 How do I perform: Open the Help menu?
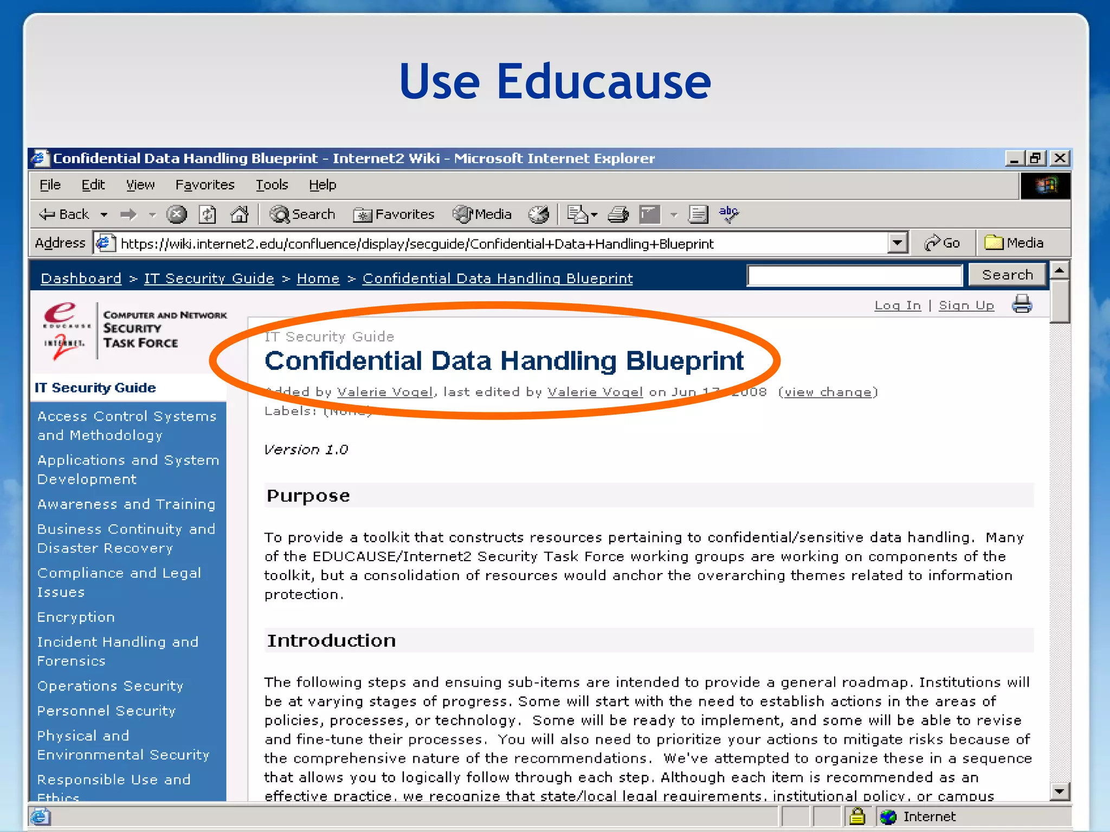point(323,185)
